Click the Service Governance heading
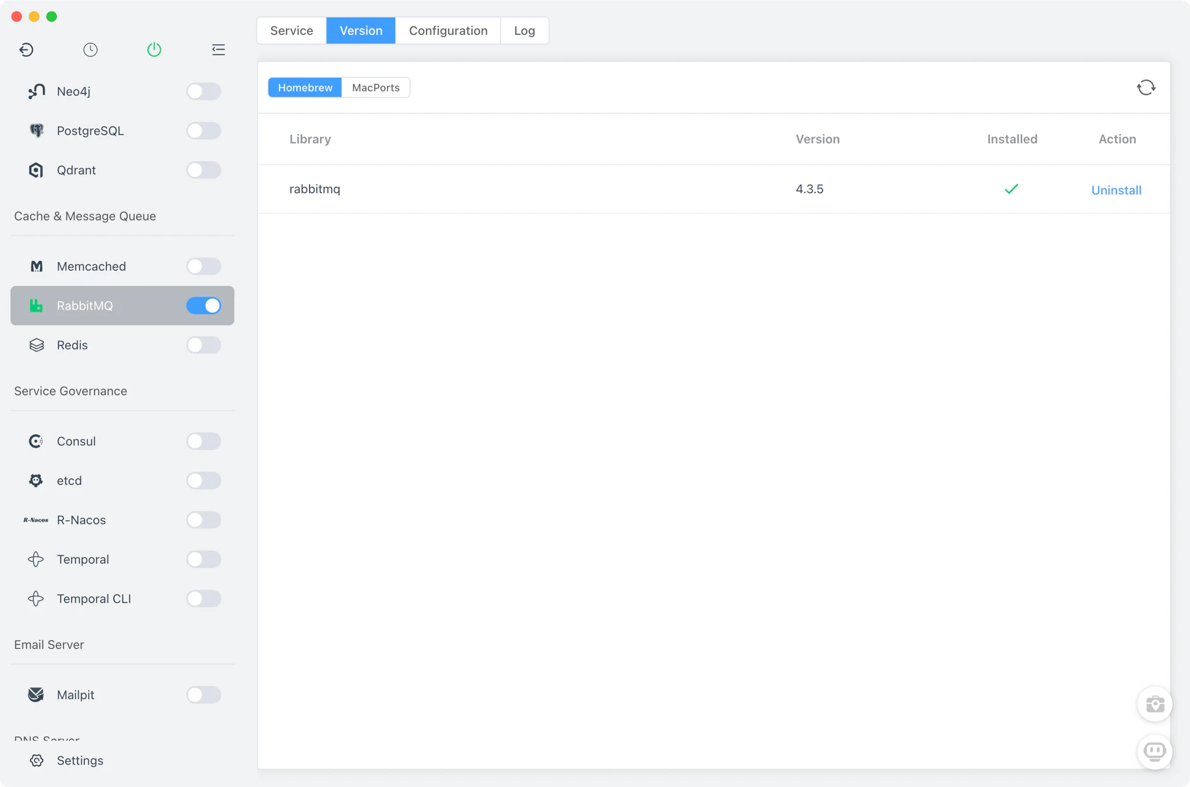This screenshot has height=787, width=1190. tap(70, 391)
